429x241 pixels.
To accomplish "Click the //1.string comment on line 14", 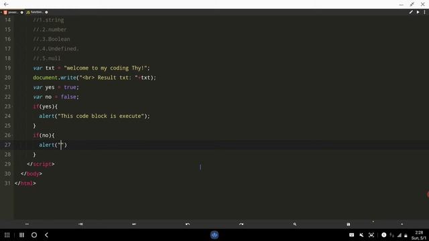I will tap(48, 20).
